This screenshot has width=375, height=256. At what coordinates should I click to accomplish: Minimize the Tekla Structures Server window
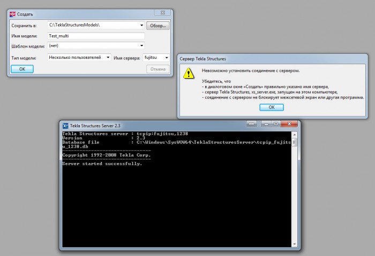click(x=266, y=124)
